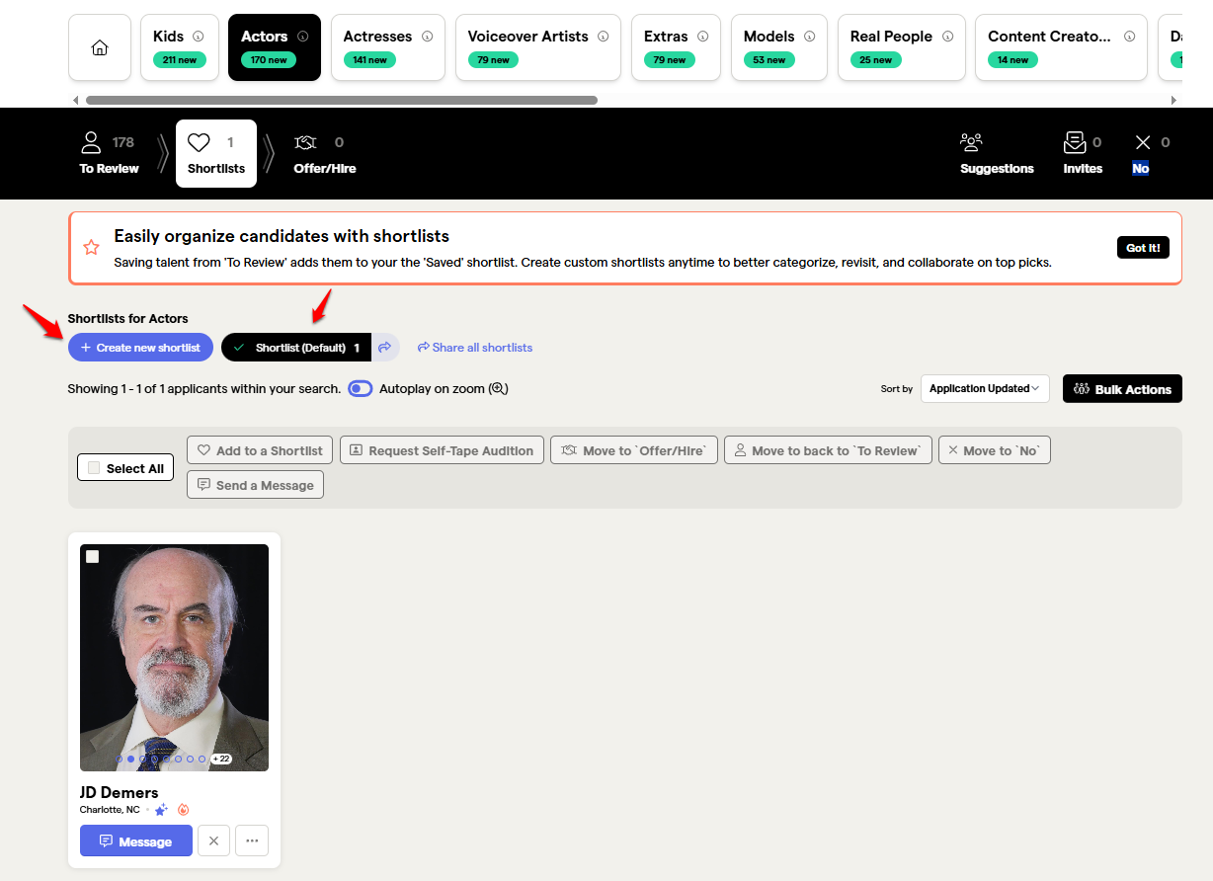
Task: Click the share arrow next to Shortlist (Default)
Action: (x=385, y=348)
